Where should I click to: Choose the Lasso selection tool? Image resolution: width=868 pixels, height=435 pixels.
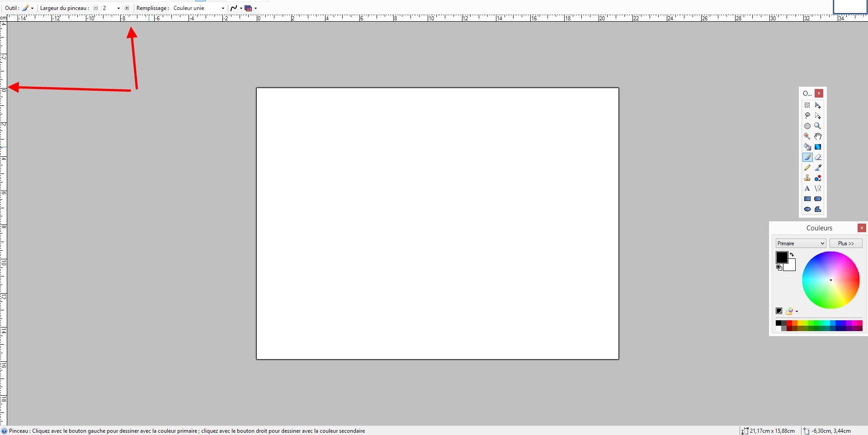point(807,116)
